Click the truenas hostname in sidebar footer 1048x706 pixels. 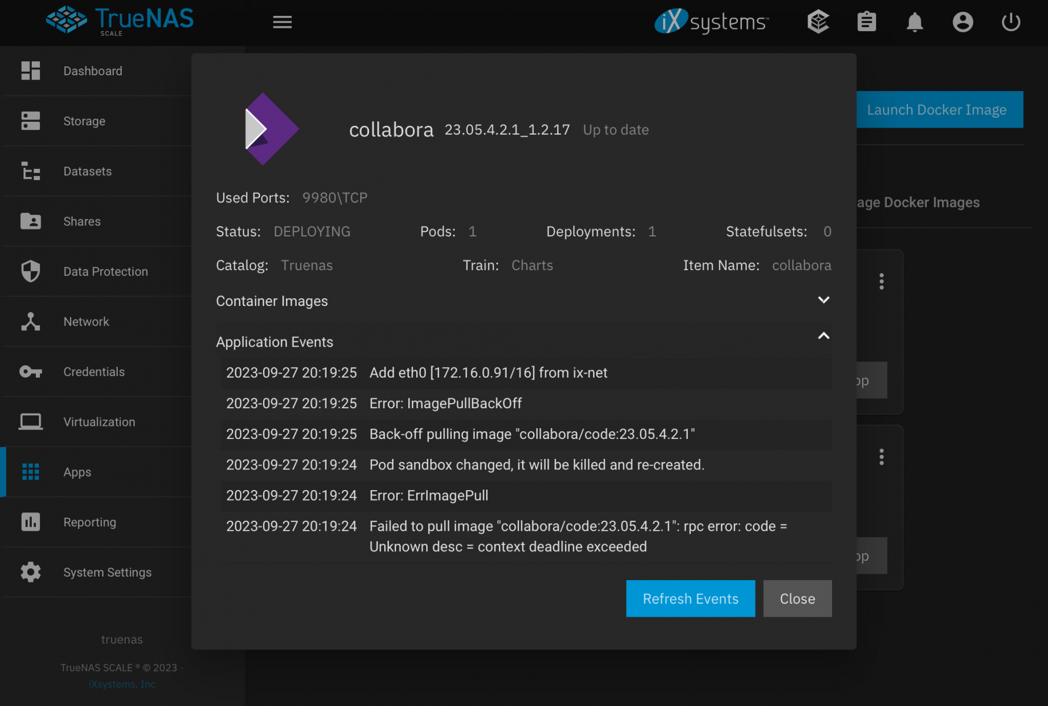click(122, 640)
